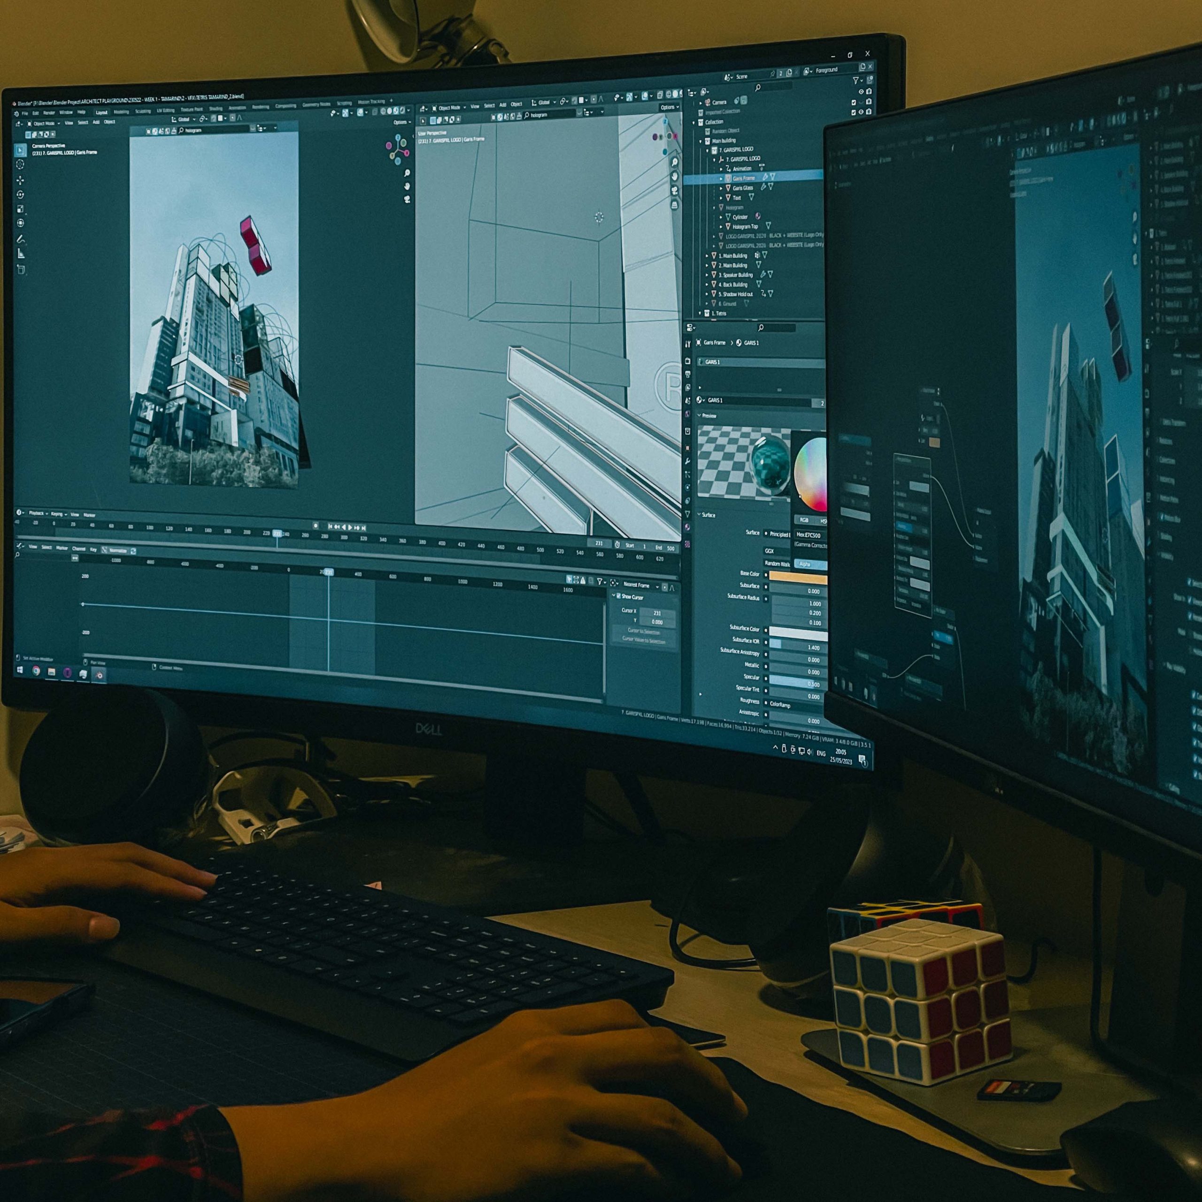Screen dimensions: 1202x1202
Task: Open the Render menu
Action: coord(48,113)
